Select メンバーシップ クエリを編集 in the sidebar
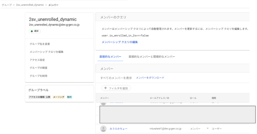Image resolution: width=257 pixels, height=134 pixels. (x=46, y=52)
